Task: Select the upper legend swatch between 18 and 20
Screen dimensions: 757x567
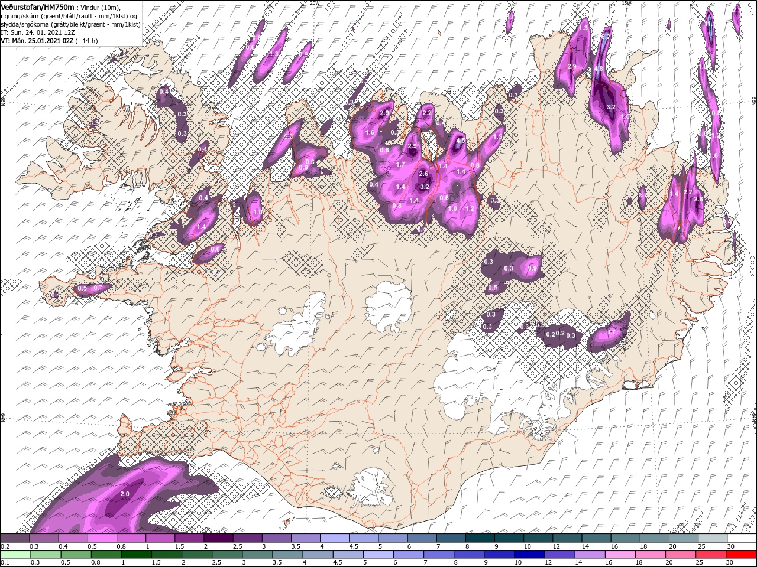Action: 655,537
